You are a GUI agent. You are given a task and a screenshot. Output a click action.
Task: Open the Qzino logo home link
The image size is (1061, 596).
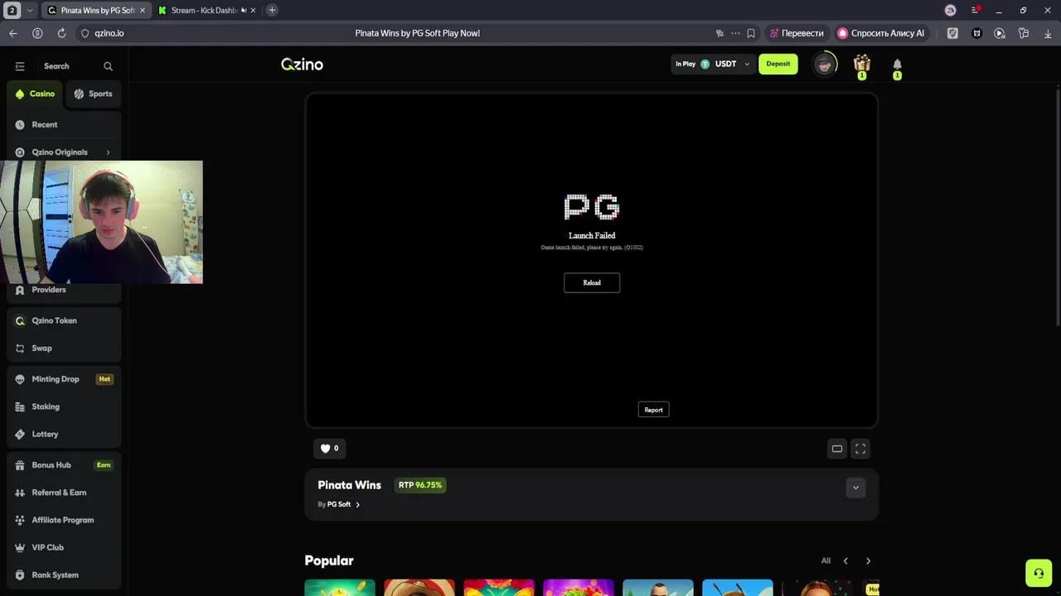point(302,65)
